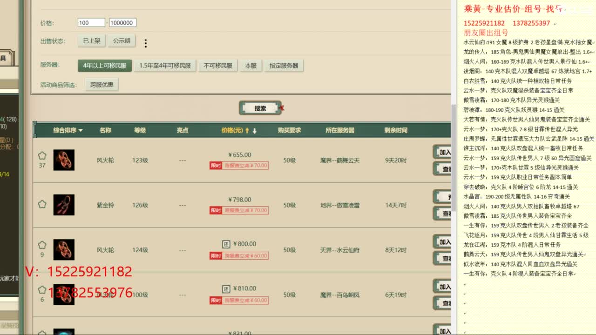Click 加入 button for the ¥800.00 listing

coord(442,242)
